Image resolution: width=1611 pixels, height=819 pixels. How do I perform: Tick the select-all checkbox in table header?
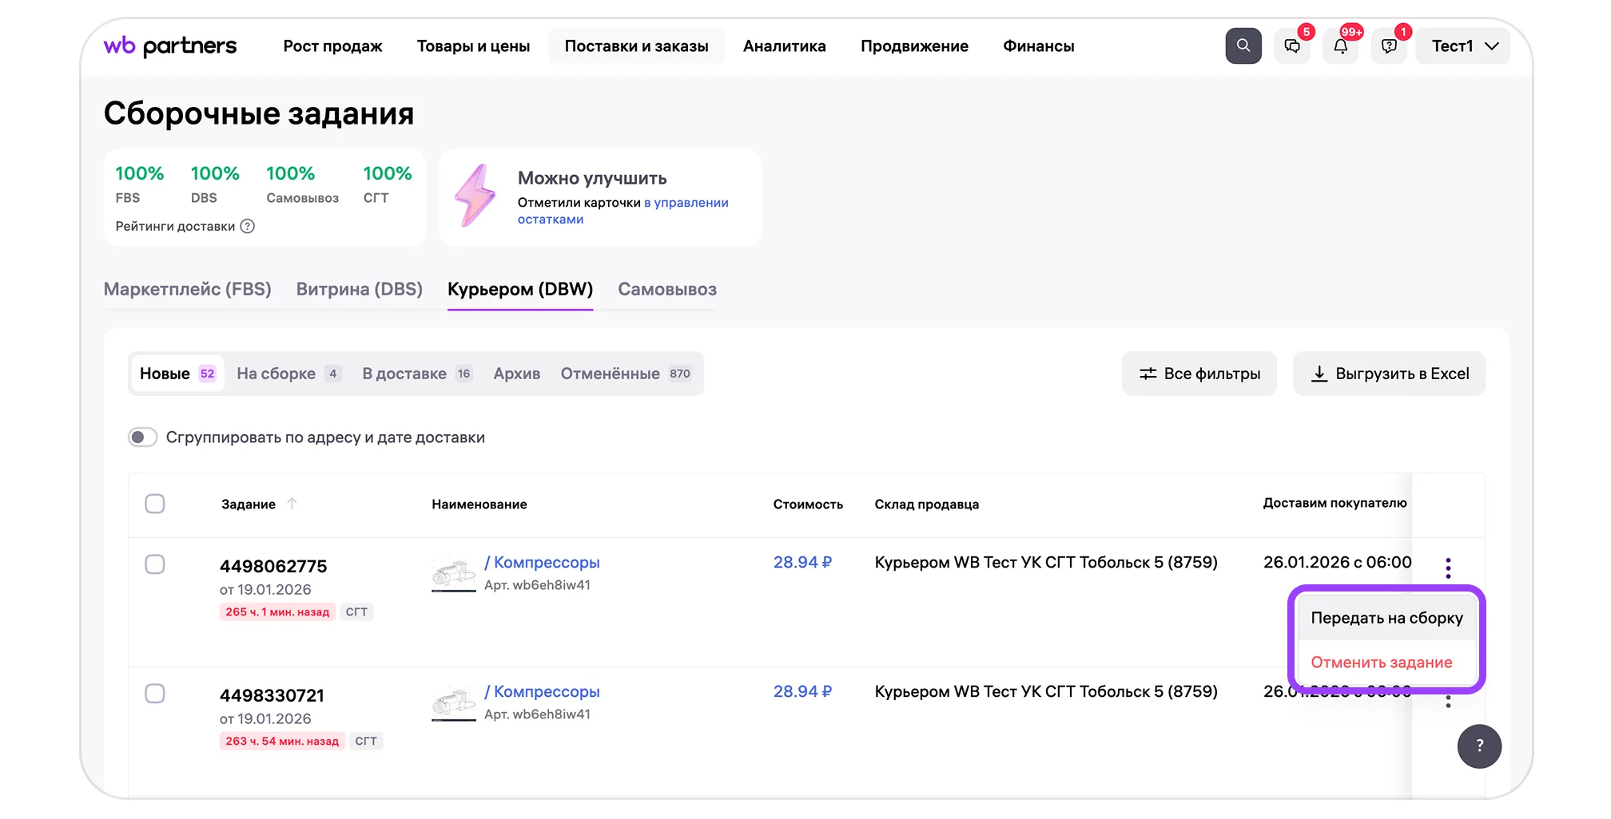click(155, 504)
